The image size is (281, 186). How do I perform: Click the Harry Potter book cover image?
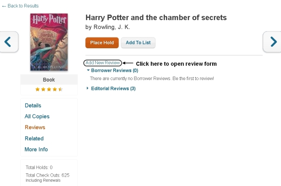[x=49, y=42]
